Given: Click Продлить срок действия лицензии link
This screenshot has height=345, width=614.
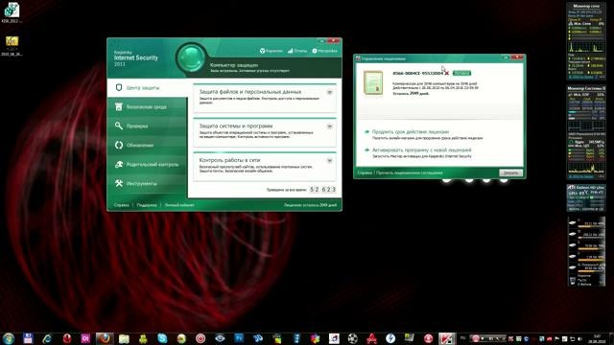Looking at the screenshot, I should pos(411,132).
